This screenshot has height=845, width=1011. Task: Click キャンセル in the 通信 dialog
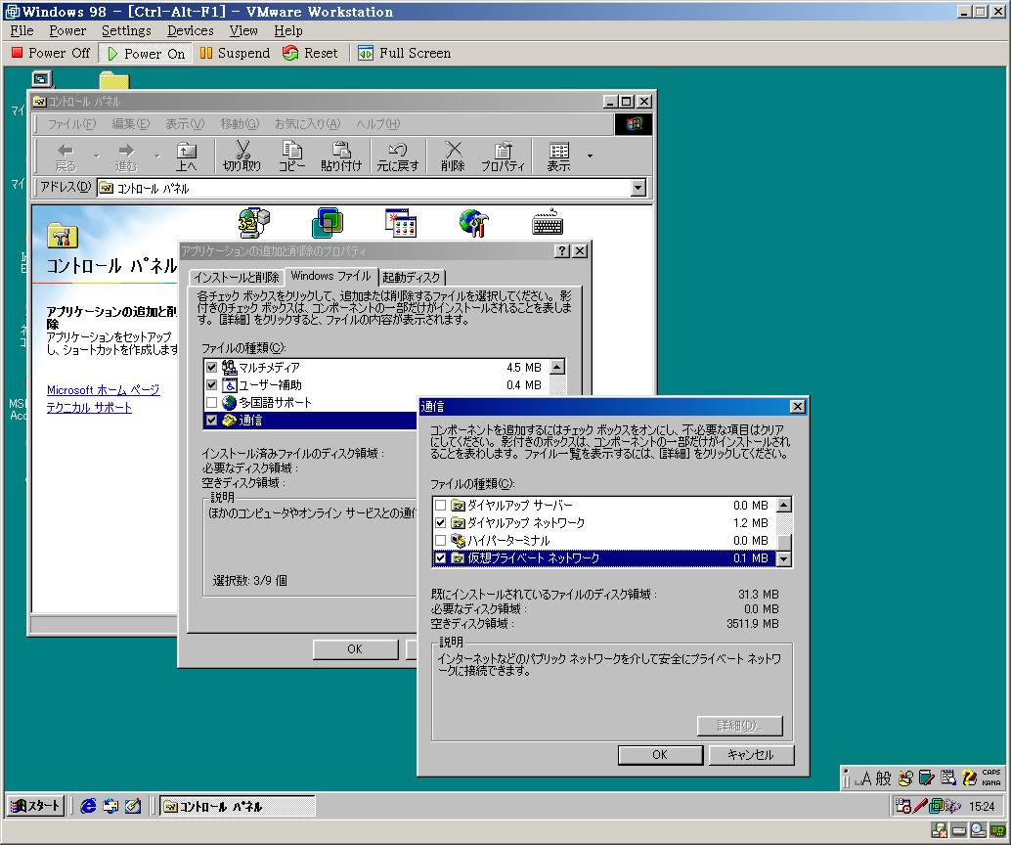(x=751, y=755)
